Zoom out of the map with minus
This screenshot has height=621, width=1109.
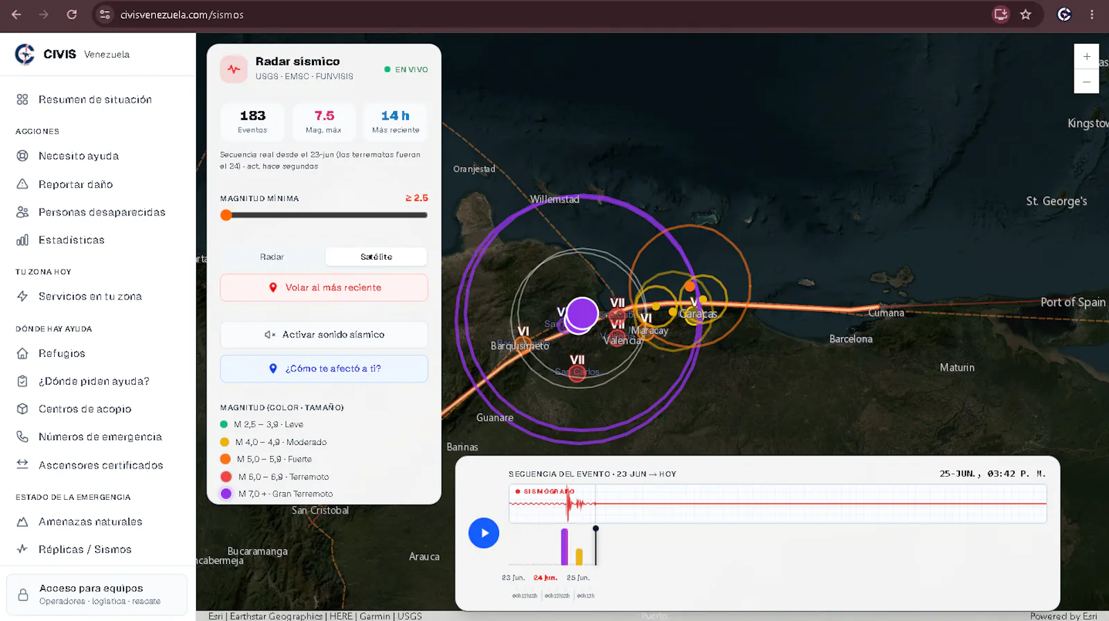pyautogui.click(x=1086, y=81)
